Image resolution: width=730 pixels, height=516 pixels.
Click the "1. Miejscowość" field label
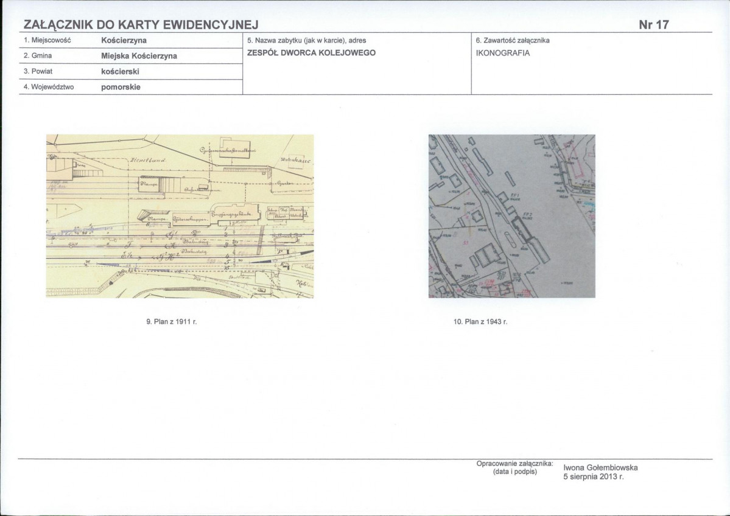click(x=47, y=40)
